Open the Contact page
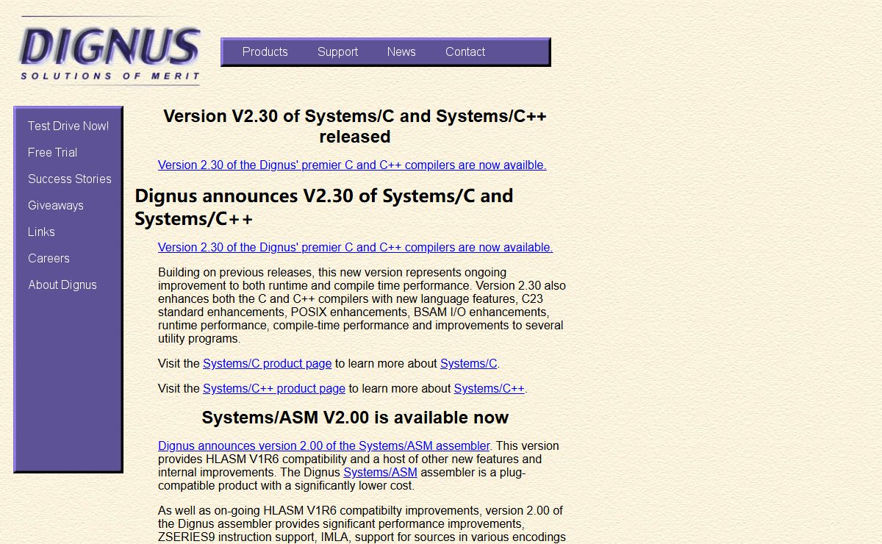This screenshot has width=882, height=544. point(465,52)
